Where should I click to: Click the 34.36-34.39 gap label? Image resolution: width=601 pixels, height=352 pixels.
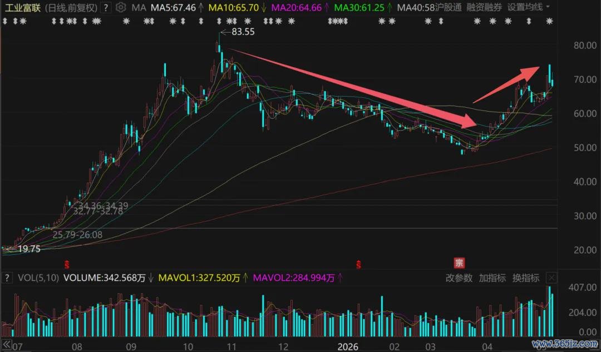click(x=103, y=205)
